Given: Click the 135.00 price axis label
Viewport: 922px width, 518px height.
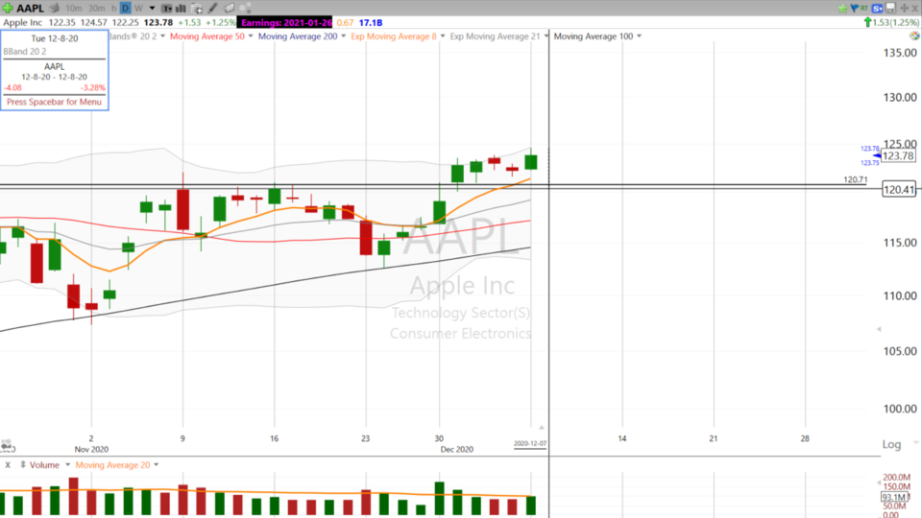Looking at the screenshot, I should click(900, 53).
